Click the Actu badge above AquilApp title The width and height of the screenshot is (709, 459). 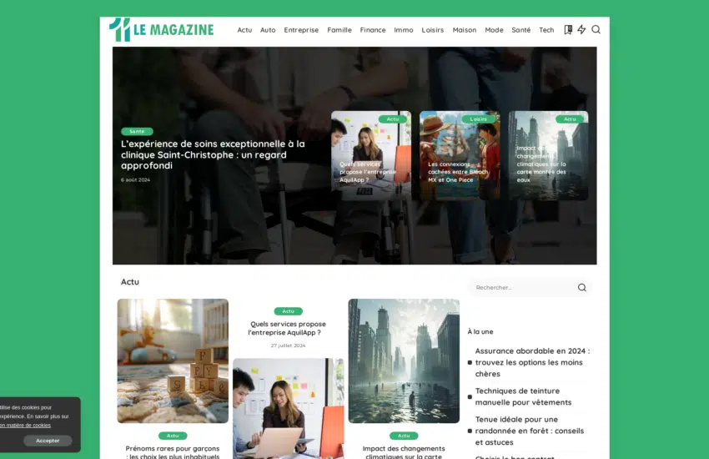point(288,311)
